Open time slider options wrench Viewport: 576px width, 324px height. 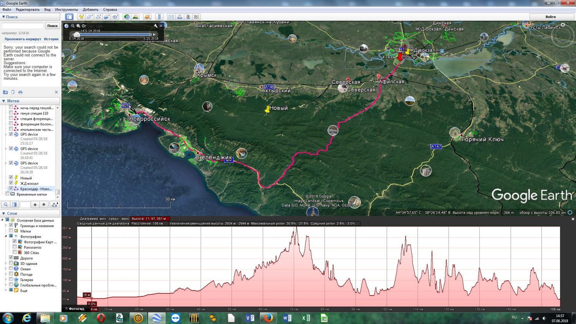coord(156,26)
